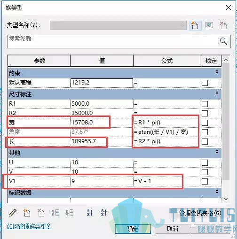Click the formula = R1 * pi()

pyautogui.click(x=167, y=123)
